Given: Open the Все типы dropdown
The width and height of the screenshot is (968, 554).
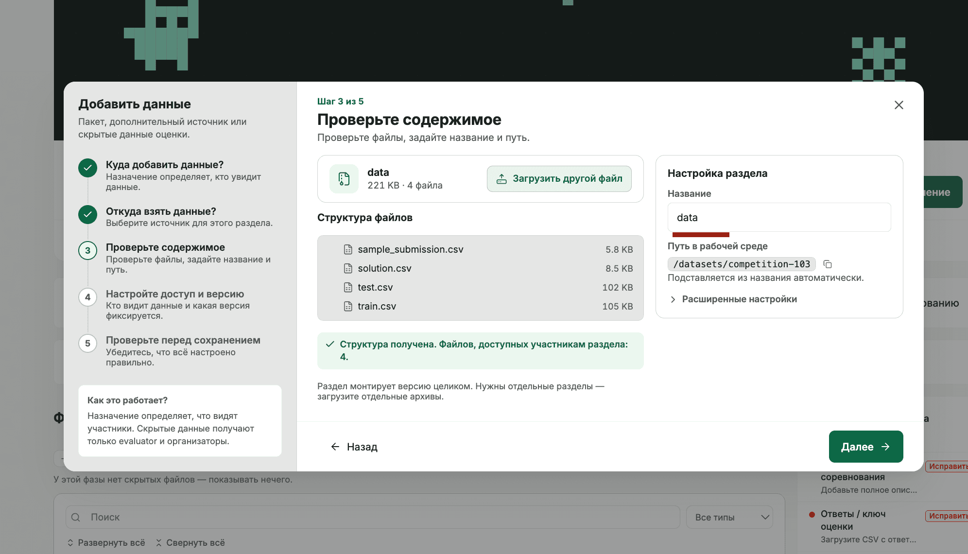Looking at the screenshot, I should (729, 517).
